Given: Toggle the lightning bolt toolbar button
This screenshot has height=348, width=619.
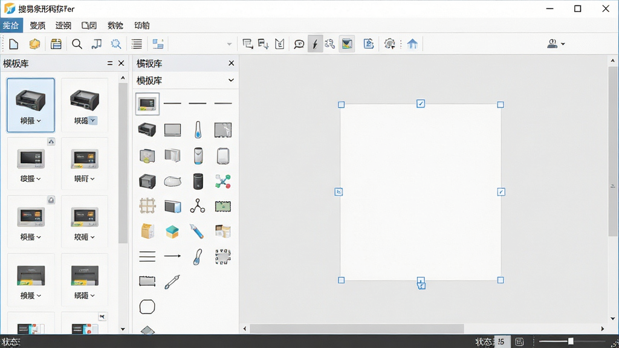Looking at the screenshot, I should click(x=315, y=43).
